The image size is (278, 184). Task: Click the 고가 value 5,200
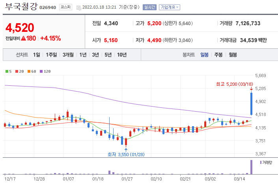click(x=154, y=23)
